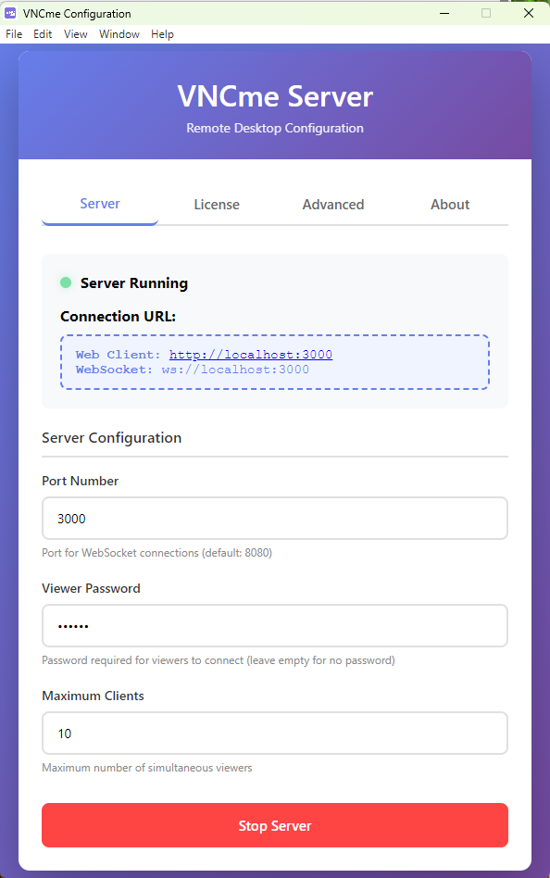Click the Connection URL: label

[x=119, y=317]
